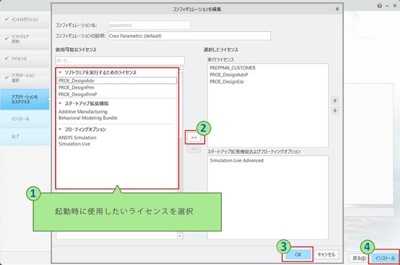Click the サーチ search field

(120, 61)
